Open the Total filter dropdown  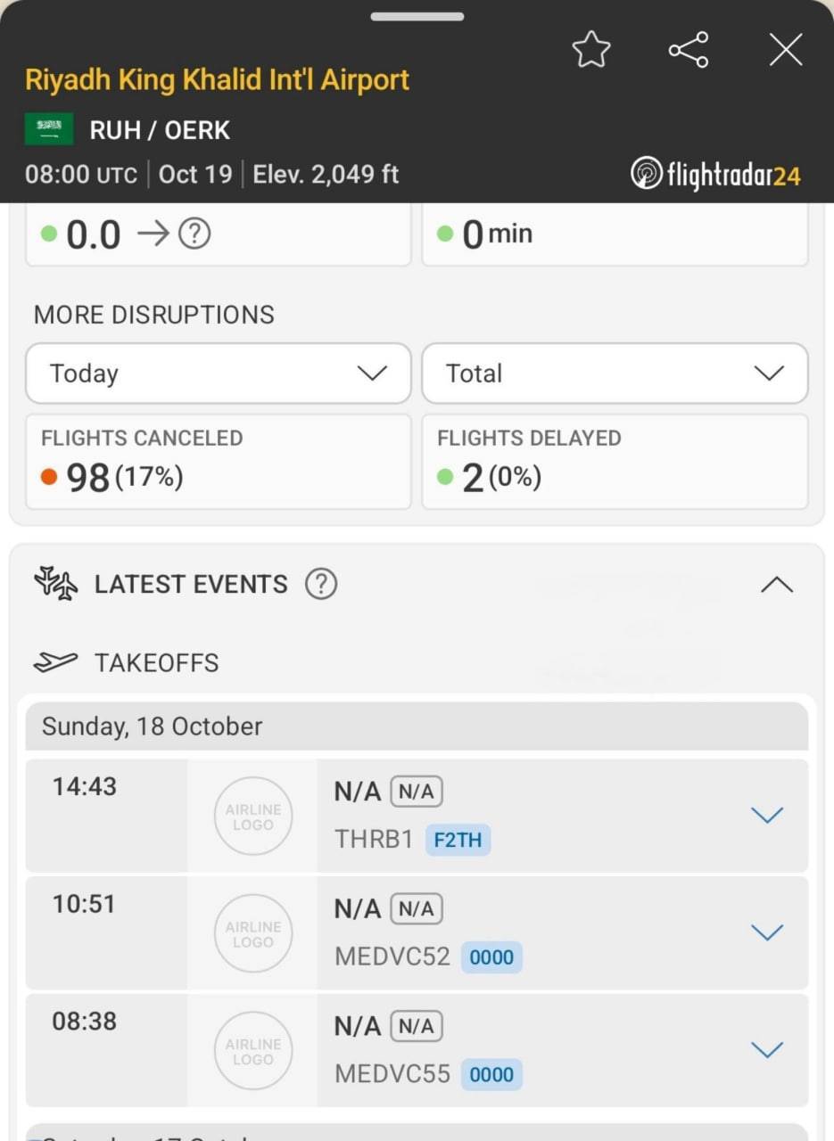point(615,373)
